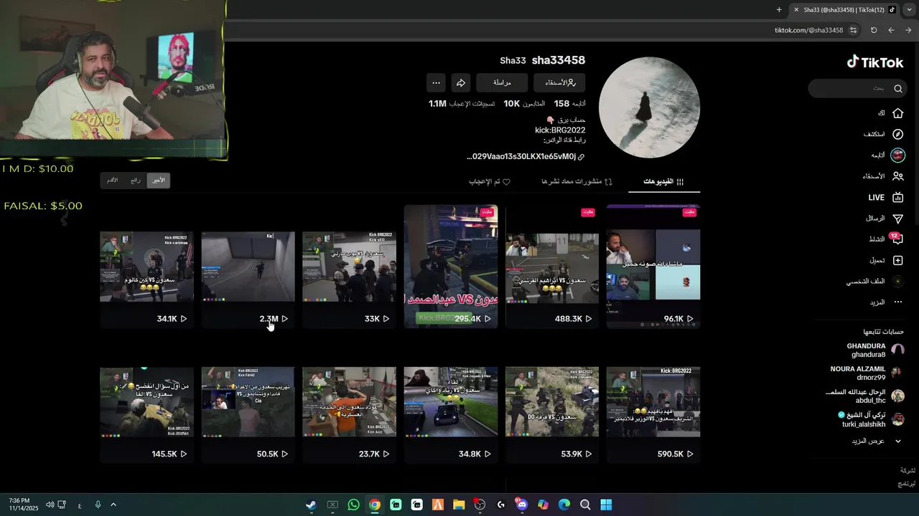The height and width of the screenshot is (516, 919).
Task: Open the Friends icon in sidebar
Action: pyautogui.click(x=897, y=176)
